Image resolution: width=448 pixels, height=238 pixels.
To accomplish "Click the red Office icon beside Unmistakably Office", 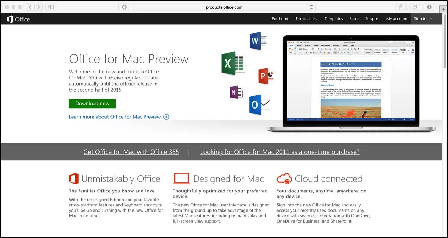I will [73, 178].
